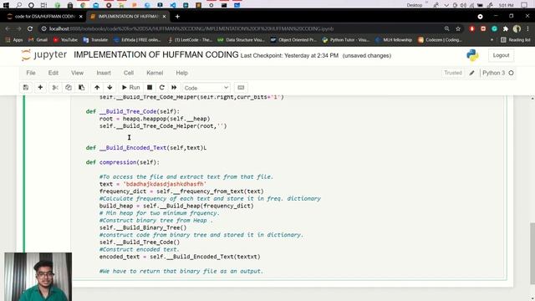Click the kernel idle circle indicator
535x301 pixels.
click(511, 73)
